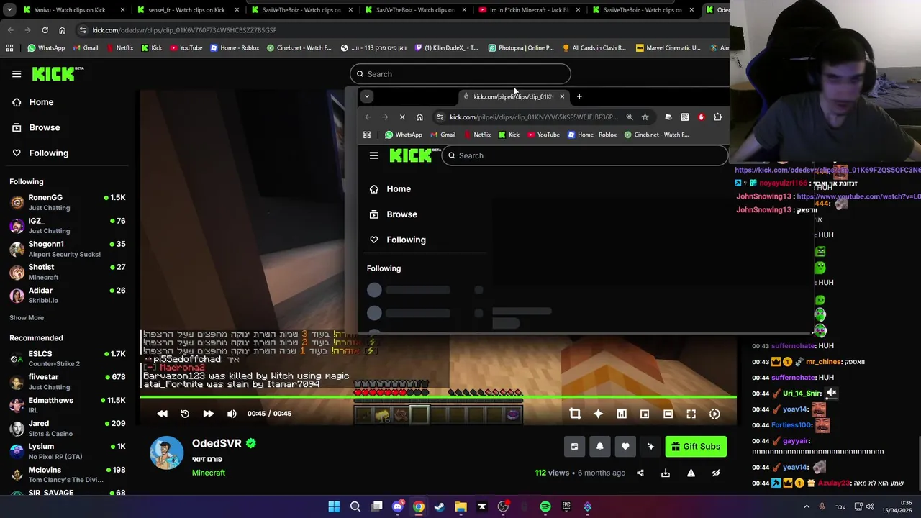The height and width of the screenshot is (518, 921).
Task: Click the crop icon in player controls
Action: coord(575,414)
